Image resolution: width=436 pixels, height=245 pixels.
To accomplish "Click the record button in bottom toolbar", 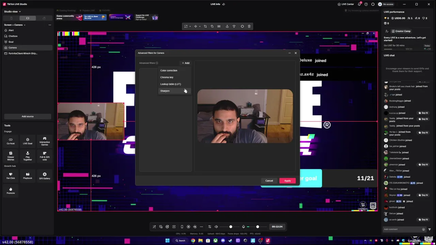I will 188,227.
